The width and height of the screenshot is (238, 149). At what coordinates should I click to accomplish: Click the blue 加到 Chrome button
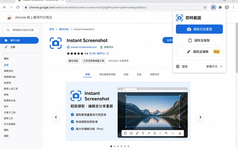click(168, 40)
